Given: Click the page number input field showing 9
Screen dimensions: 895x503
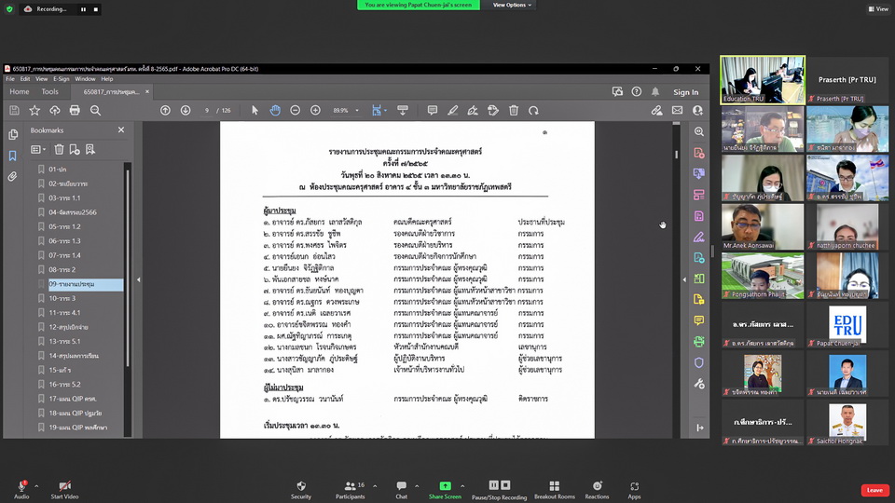Looking at the screenshot, I should [x=207, y=111].
